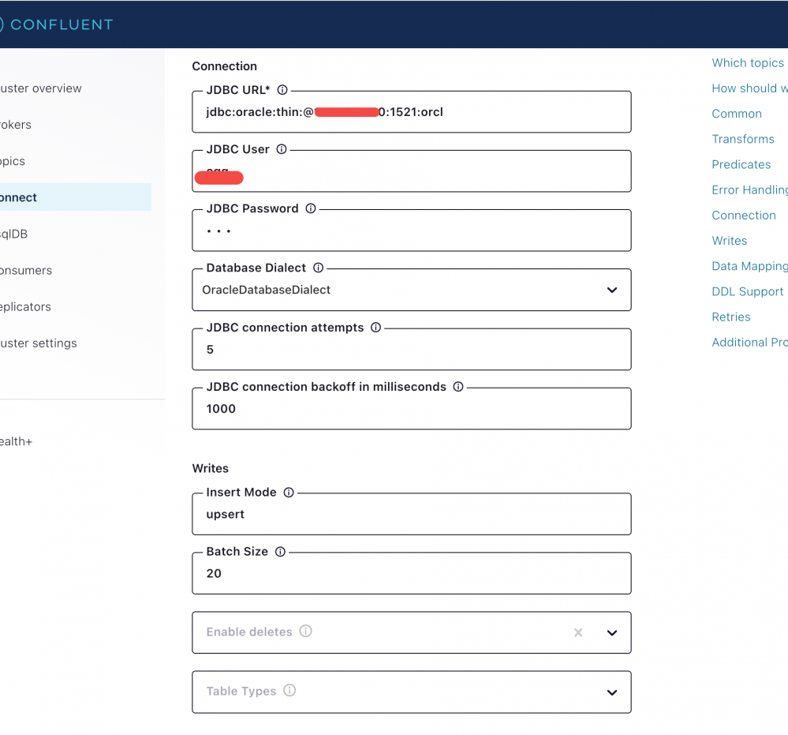This screenshot has height=735, width=788.
Task: Click the info icon beside JDBC User
Action: click(282, 149)
